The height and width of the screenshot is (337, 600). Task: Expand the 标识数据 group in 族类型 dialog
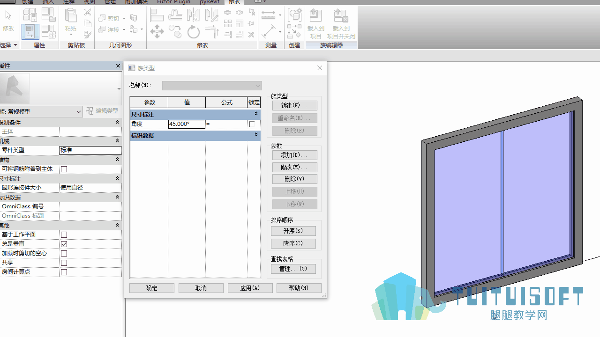click(x=256, y=135)
